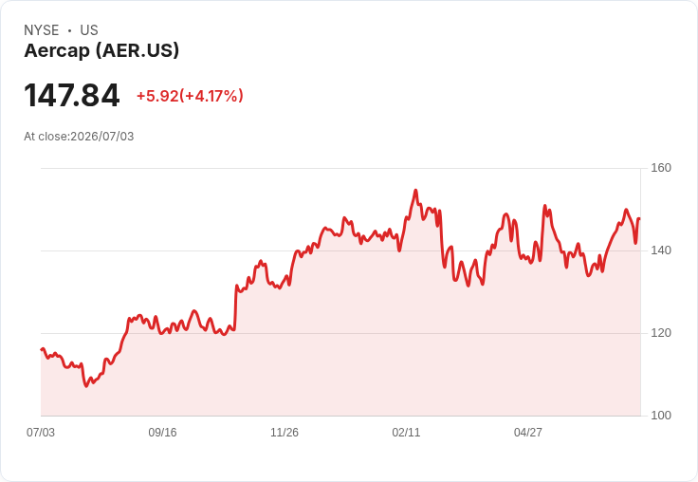Screen dimensions: 698x482
Task: Click the US market label
Action: coord(89,30)
